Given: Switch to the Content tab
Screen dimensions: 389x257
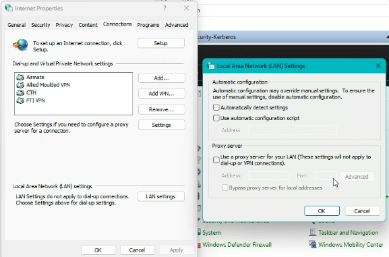Looking at the screenshot, I should [88, 25].
